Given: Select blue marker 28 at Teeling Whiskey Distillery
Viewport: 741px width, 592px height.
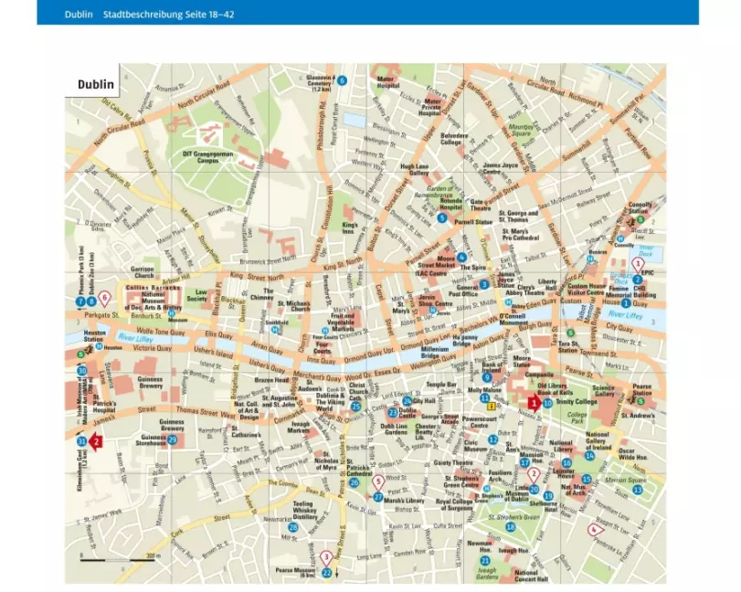Looking at the screenshot, I should (x=293, y=527).
